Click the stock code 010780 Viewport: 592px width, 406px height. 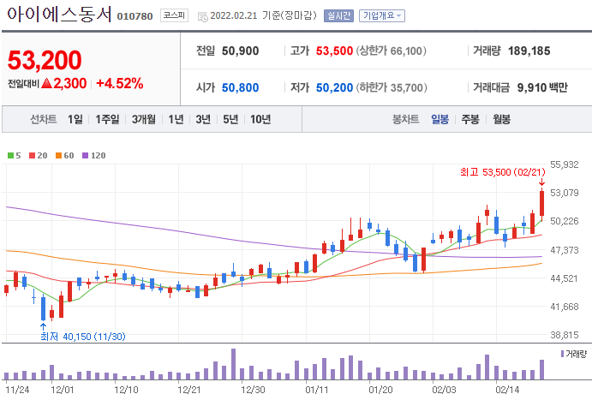click(135, 16)
